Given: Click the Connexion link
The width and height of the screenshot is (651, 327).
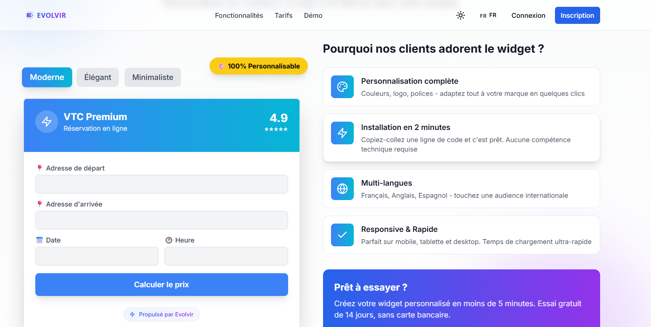Looking at the screenshot, I should pos(528,16).
